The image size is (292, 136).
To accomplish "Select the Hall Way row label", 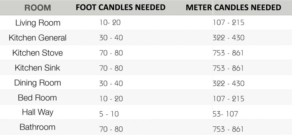I will click(x=38, y=112).
